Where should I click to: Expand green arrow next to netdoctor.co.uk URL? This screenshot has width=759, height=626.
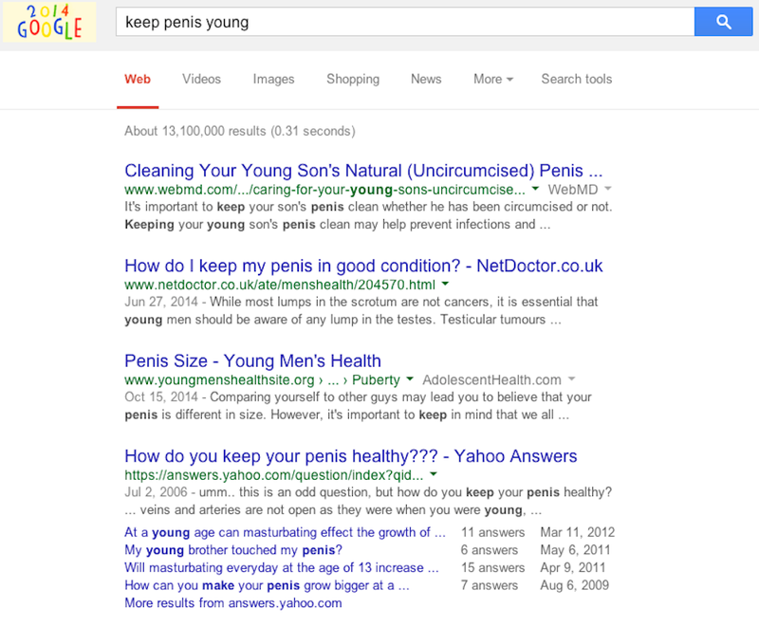point(445,284)
